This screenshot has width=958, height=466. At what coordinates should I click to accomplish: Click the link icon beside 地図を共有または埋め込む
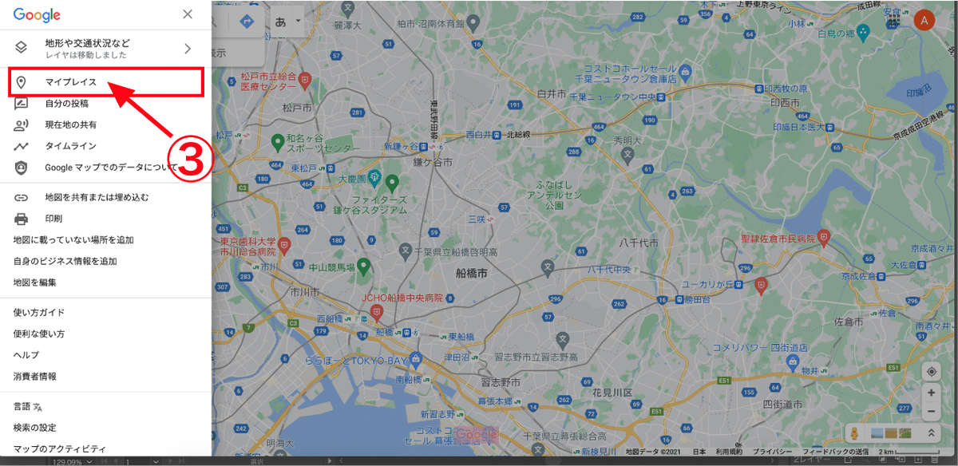click(21, 197)
